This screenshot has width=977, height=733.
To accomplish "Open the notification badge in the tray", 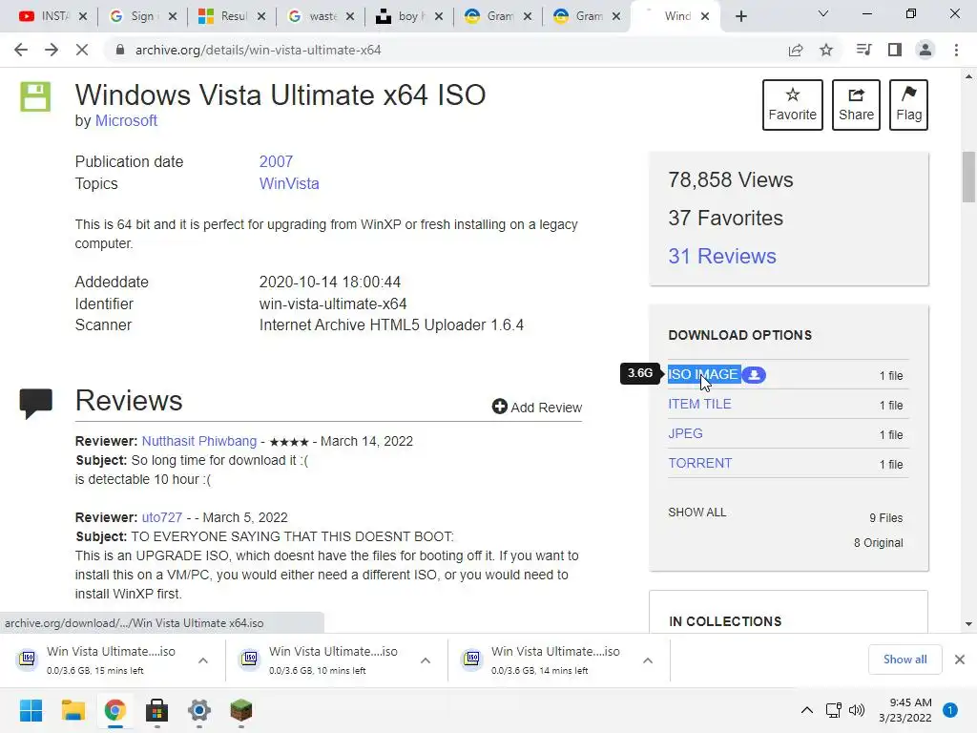I will click(950, 710).
